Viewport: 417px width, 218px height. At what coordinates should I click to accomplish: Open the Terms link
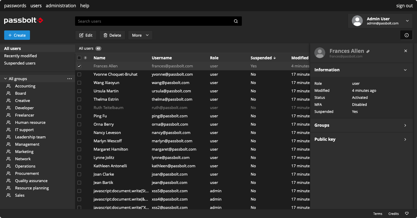(378, 214)
